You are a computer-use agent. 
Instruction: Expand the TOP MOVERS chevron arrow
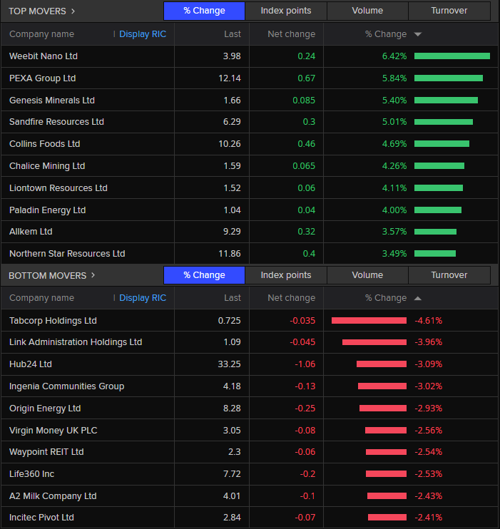pos(73,11)
